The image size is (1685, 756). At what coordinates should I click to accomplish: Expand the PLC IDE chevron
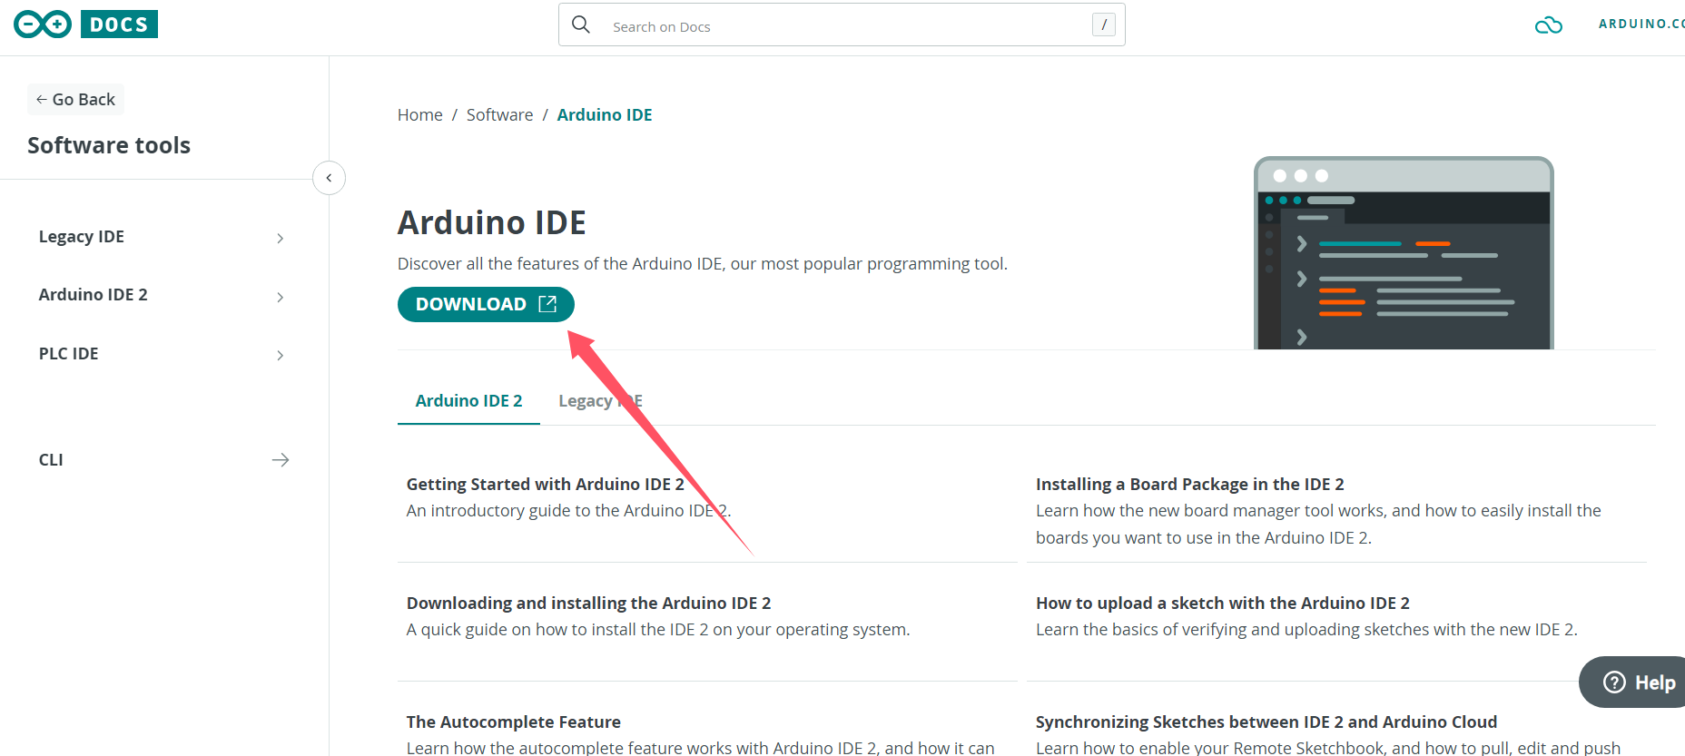pos(280,355)
